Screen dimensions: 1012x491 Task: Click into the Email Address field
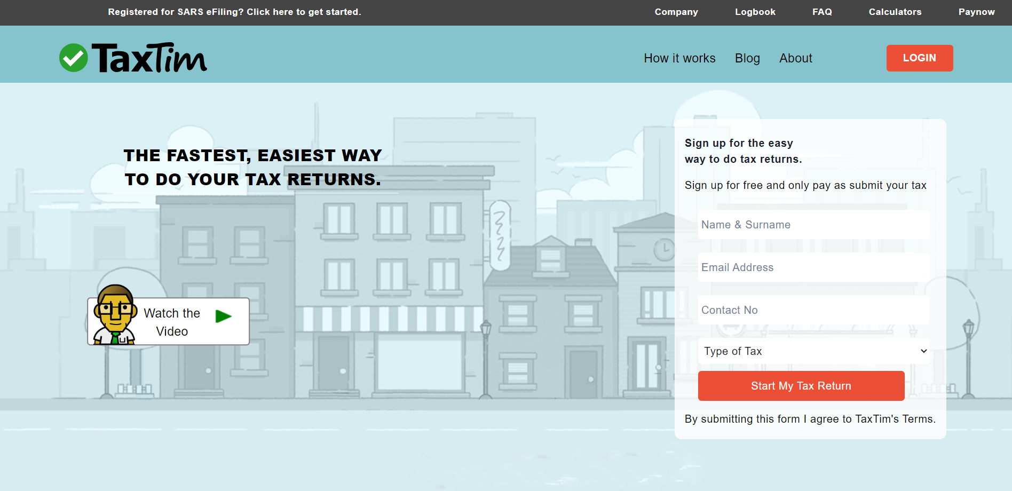(x=813, y=267)
